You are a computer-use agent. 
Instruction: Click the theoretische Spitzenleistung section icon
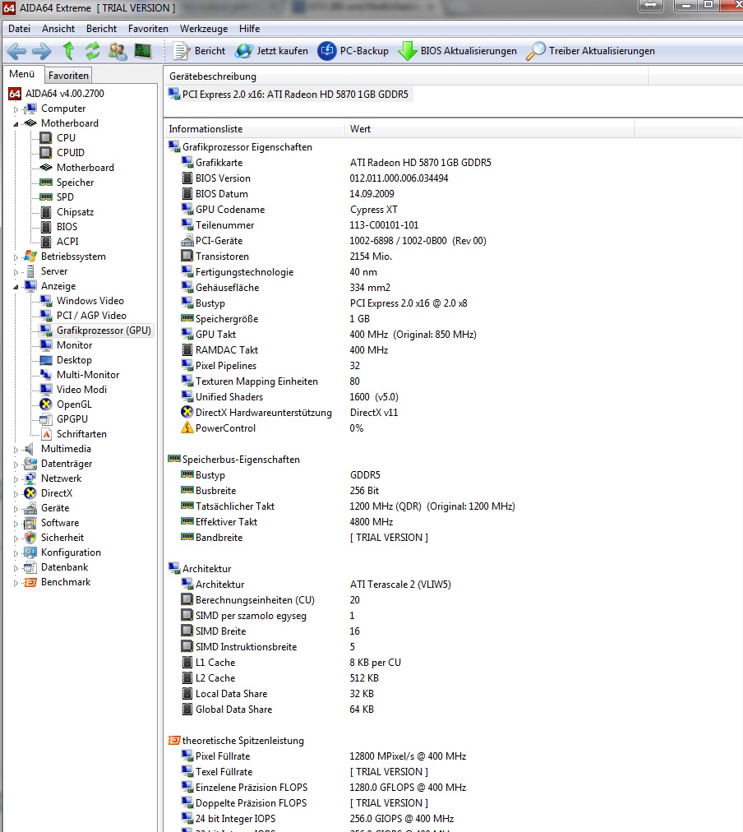174,740
